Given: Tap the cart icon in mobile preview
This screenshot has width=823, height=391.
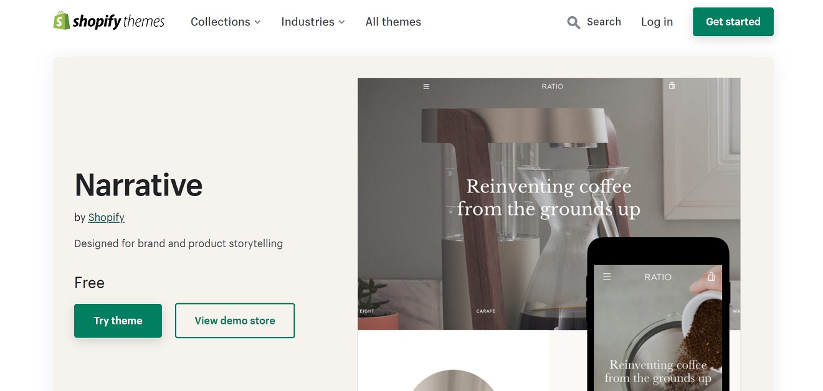Looking at the screenshot, I should [x=711, y=276].
